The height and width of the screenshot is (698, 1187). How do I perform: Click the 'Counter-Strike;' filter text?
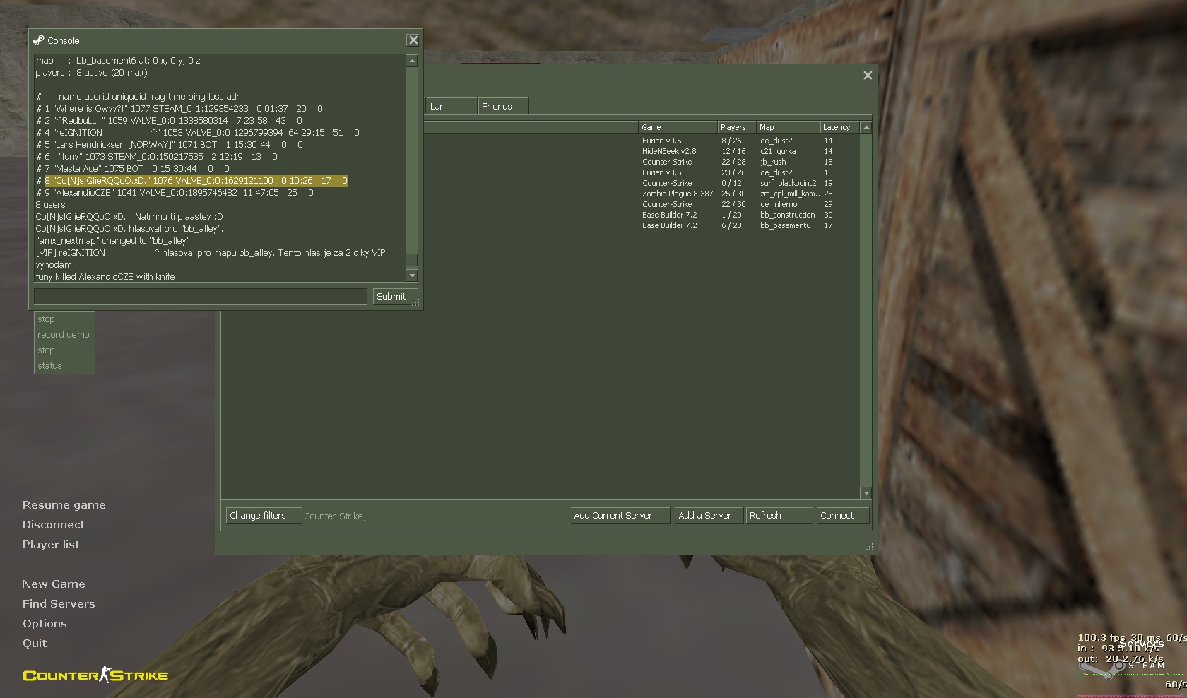click(x=335, y=516)
